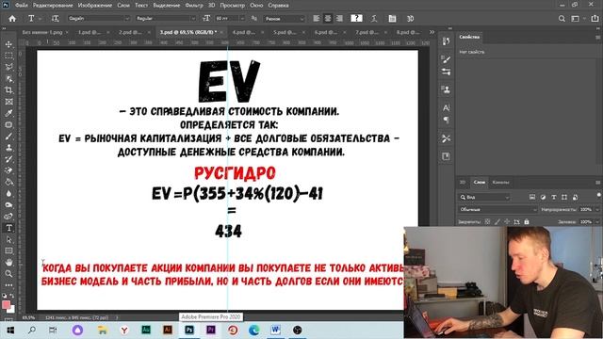Open the History panel icon
Image resolution: width=603 pixels, height=339 pixels.
[446, 41]
